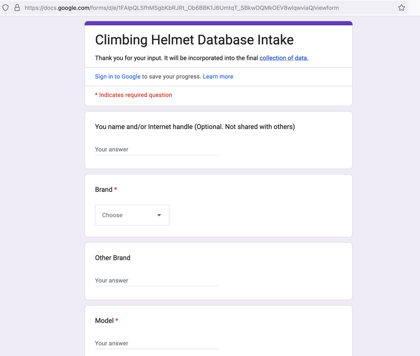Screen dimensions: 420x356
Task: Click the 'Brand' question label
Action: coord(103,189)
